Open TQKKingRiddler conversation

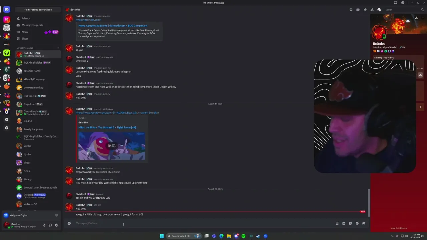pyautogui.click(x=38, y=63)
